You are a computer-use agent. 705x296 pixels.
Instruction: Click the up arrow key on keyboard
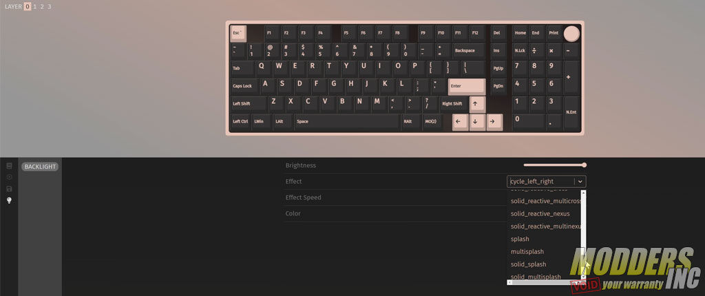point(478,105)
